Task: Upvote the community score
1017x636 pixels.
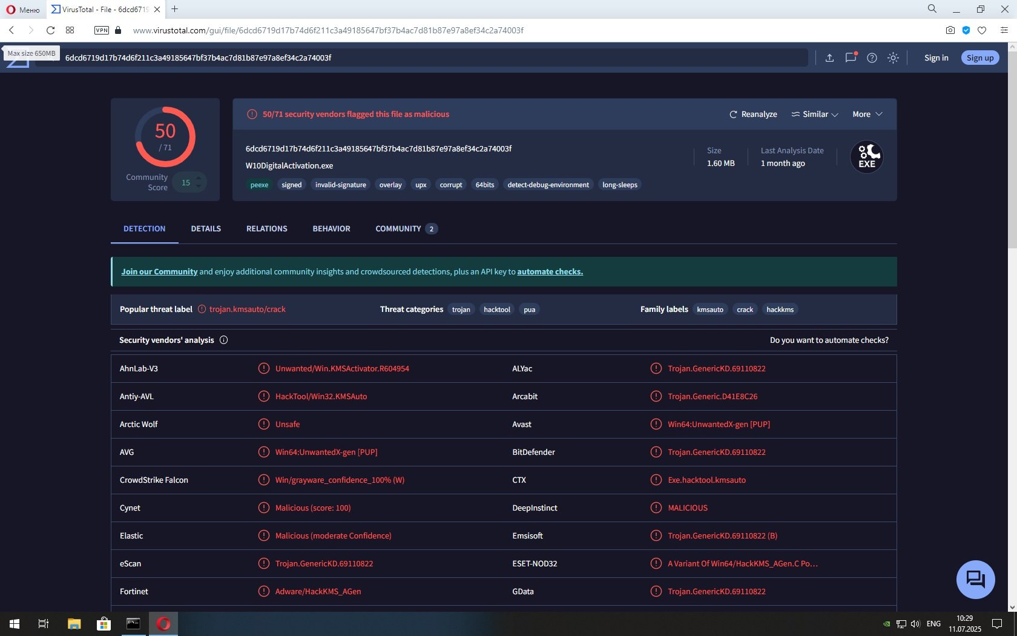Action: [x=198, y=178]
